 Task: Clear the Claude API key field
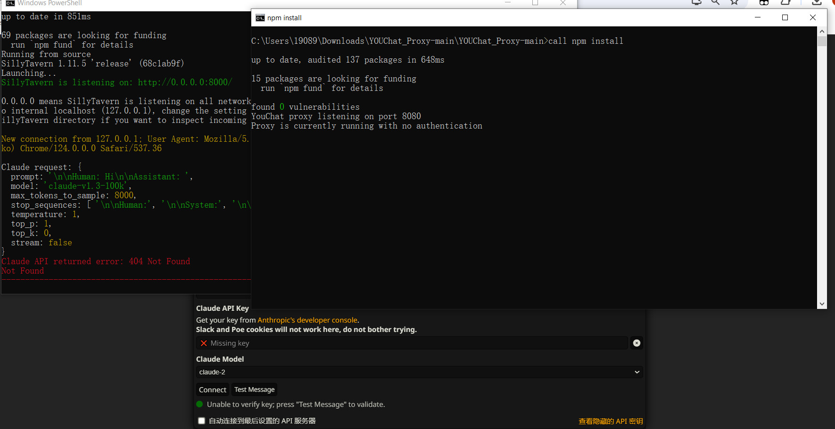pyautogui.click(x=637, y=343)
